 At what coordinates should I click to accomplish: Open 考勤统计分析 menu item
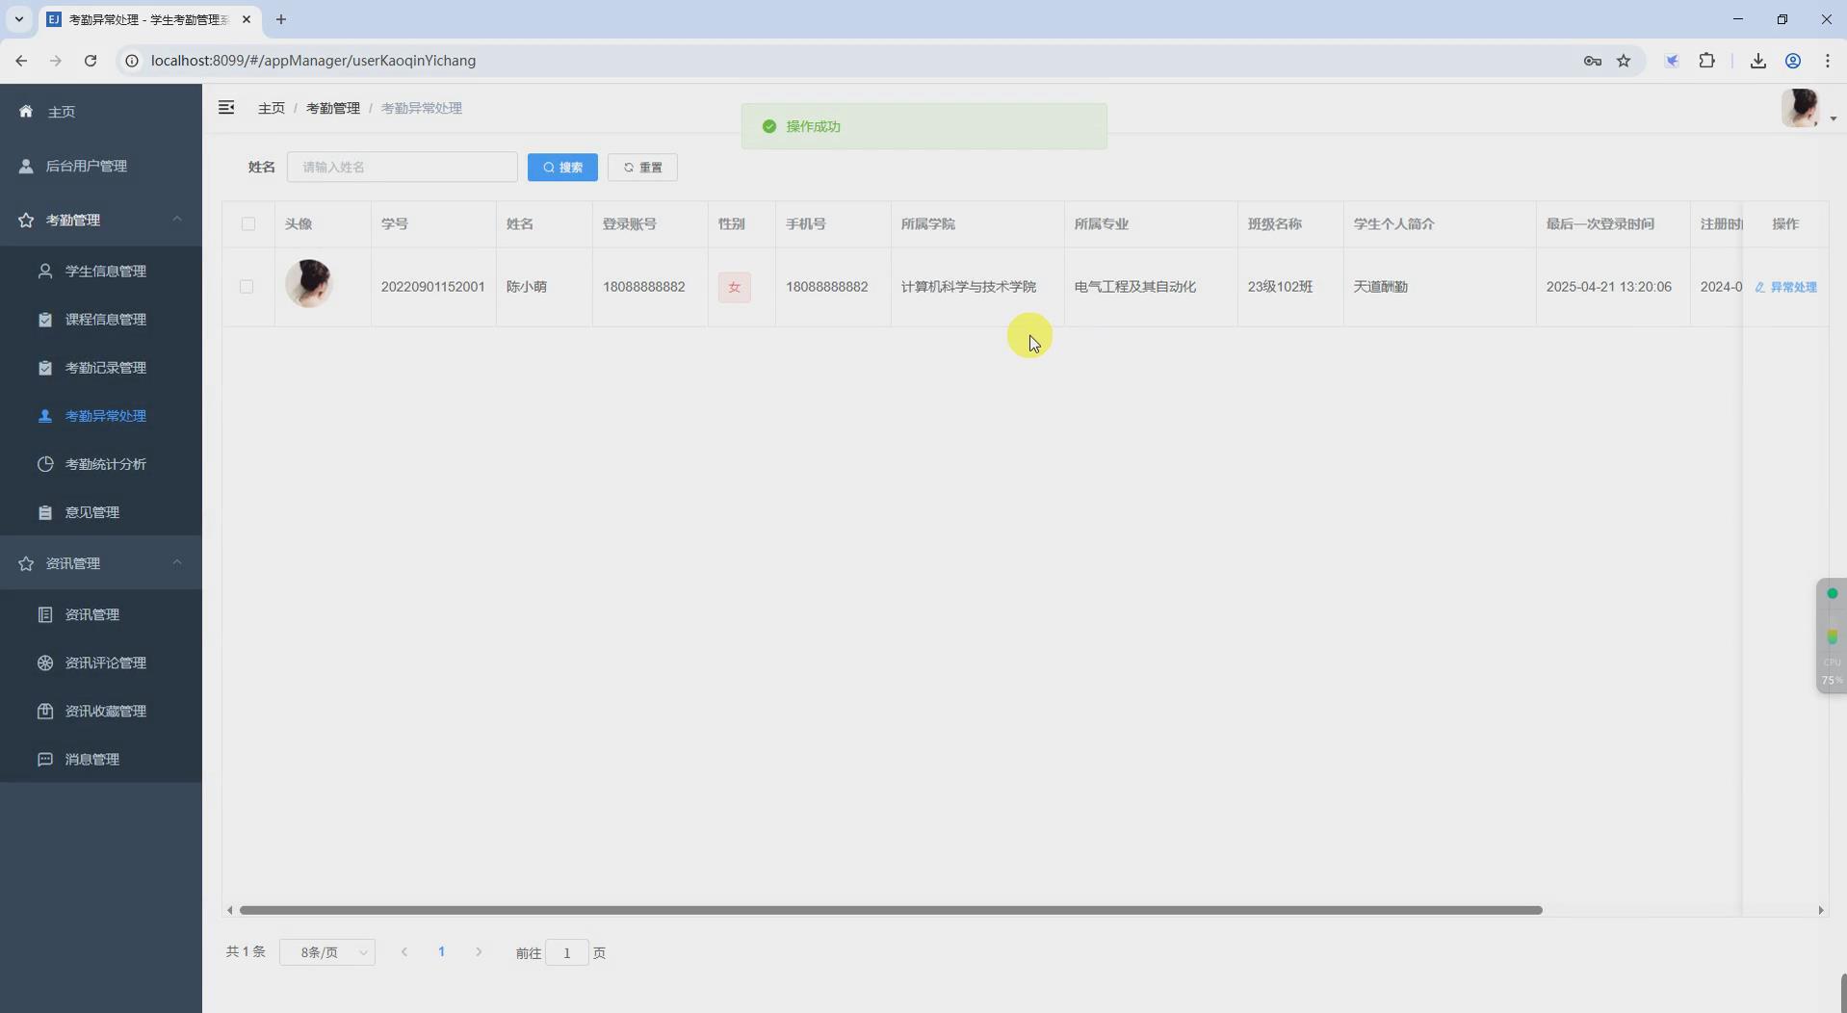(101, 463)
